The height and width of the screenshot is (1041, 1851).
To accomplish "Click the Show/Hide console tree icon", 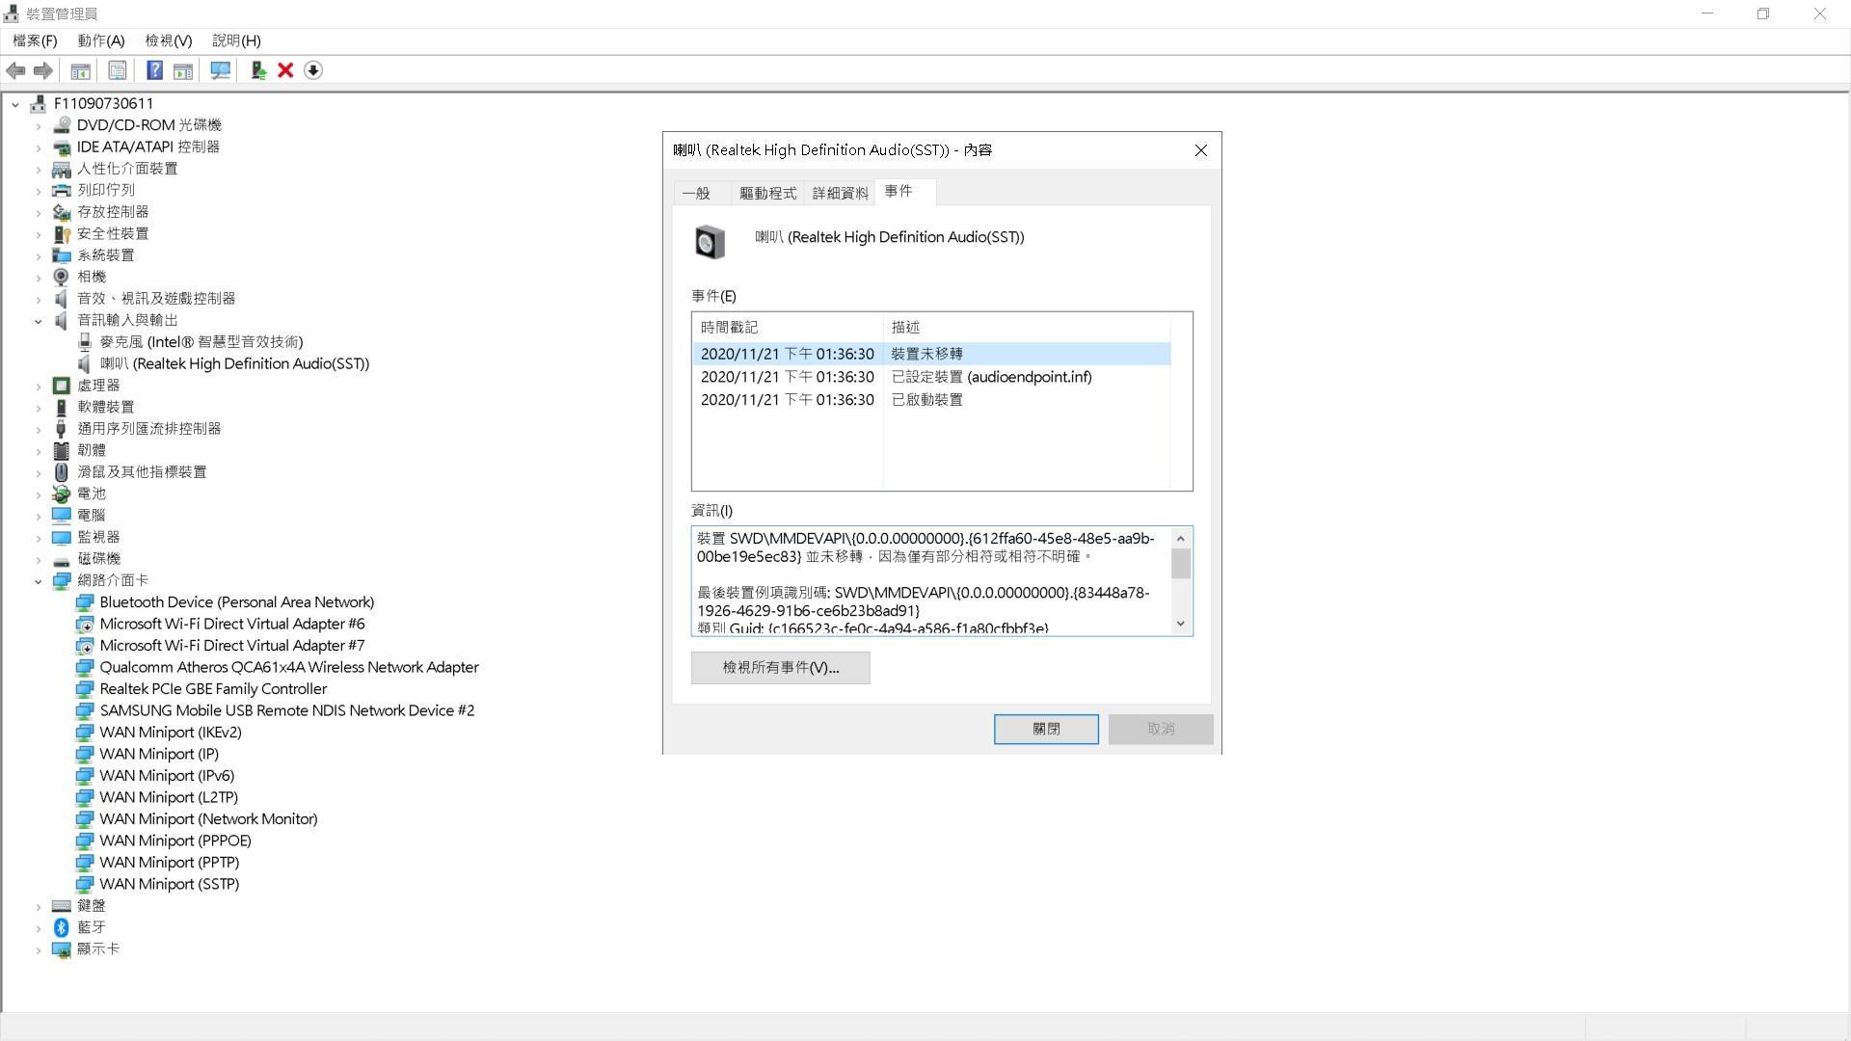I will click(x=80, y=70).
